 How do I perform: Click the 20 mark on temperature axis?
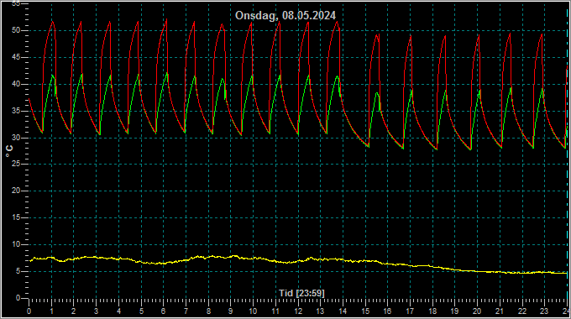click(x=16, y=191)
